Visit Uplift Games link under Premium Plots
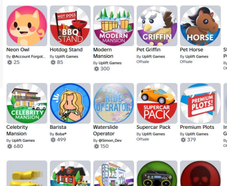 tap(197, 134)
